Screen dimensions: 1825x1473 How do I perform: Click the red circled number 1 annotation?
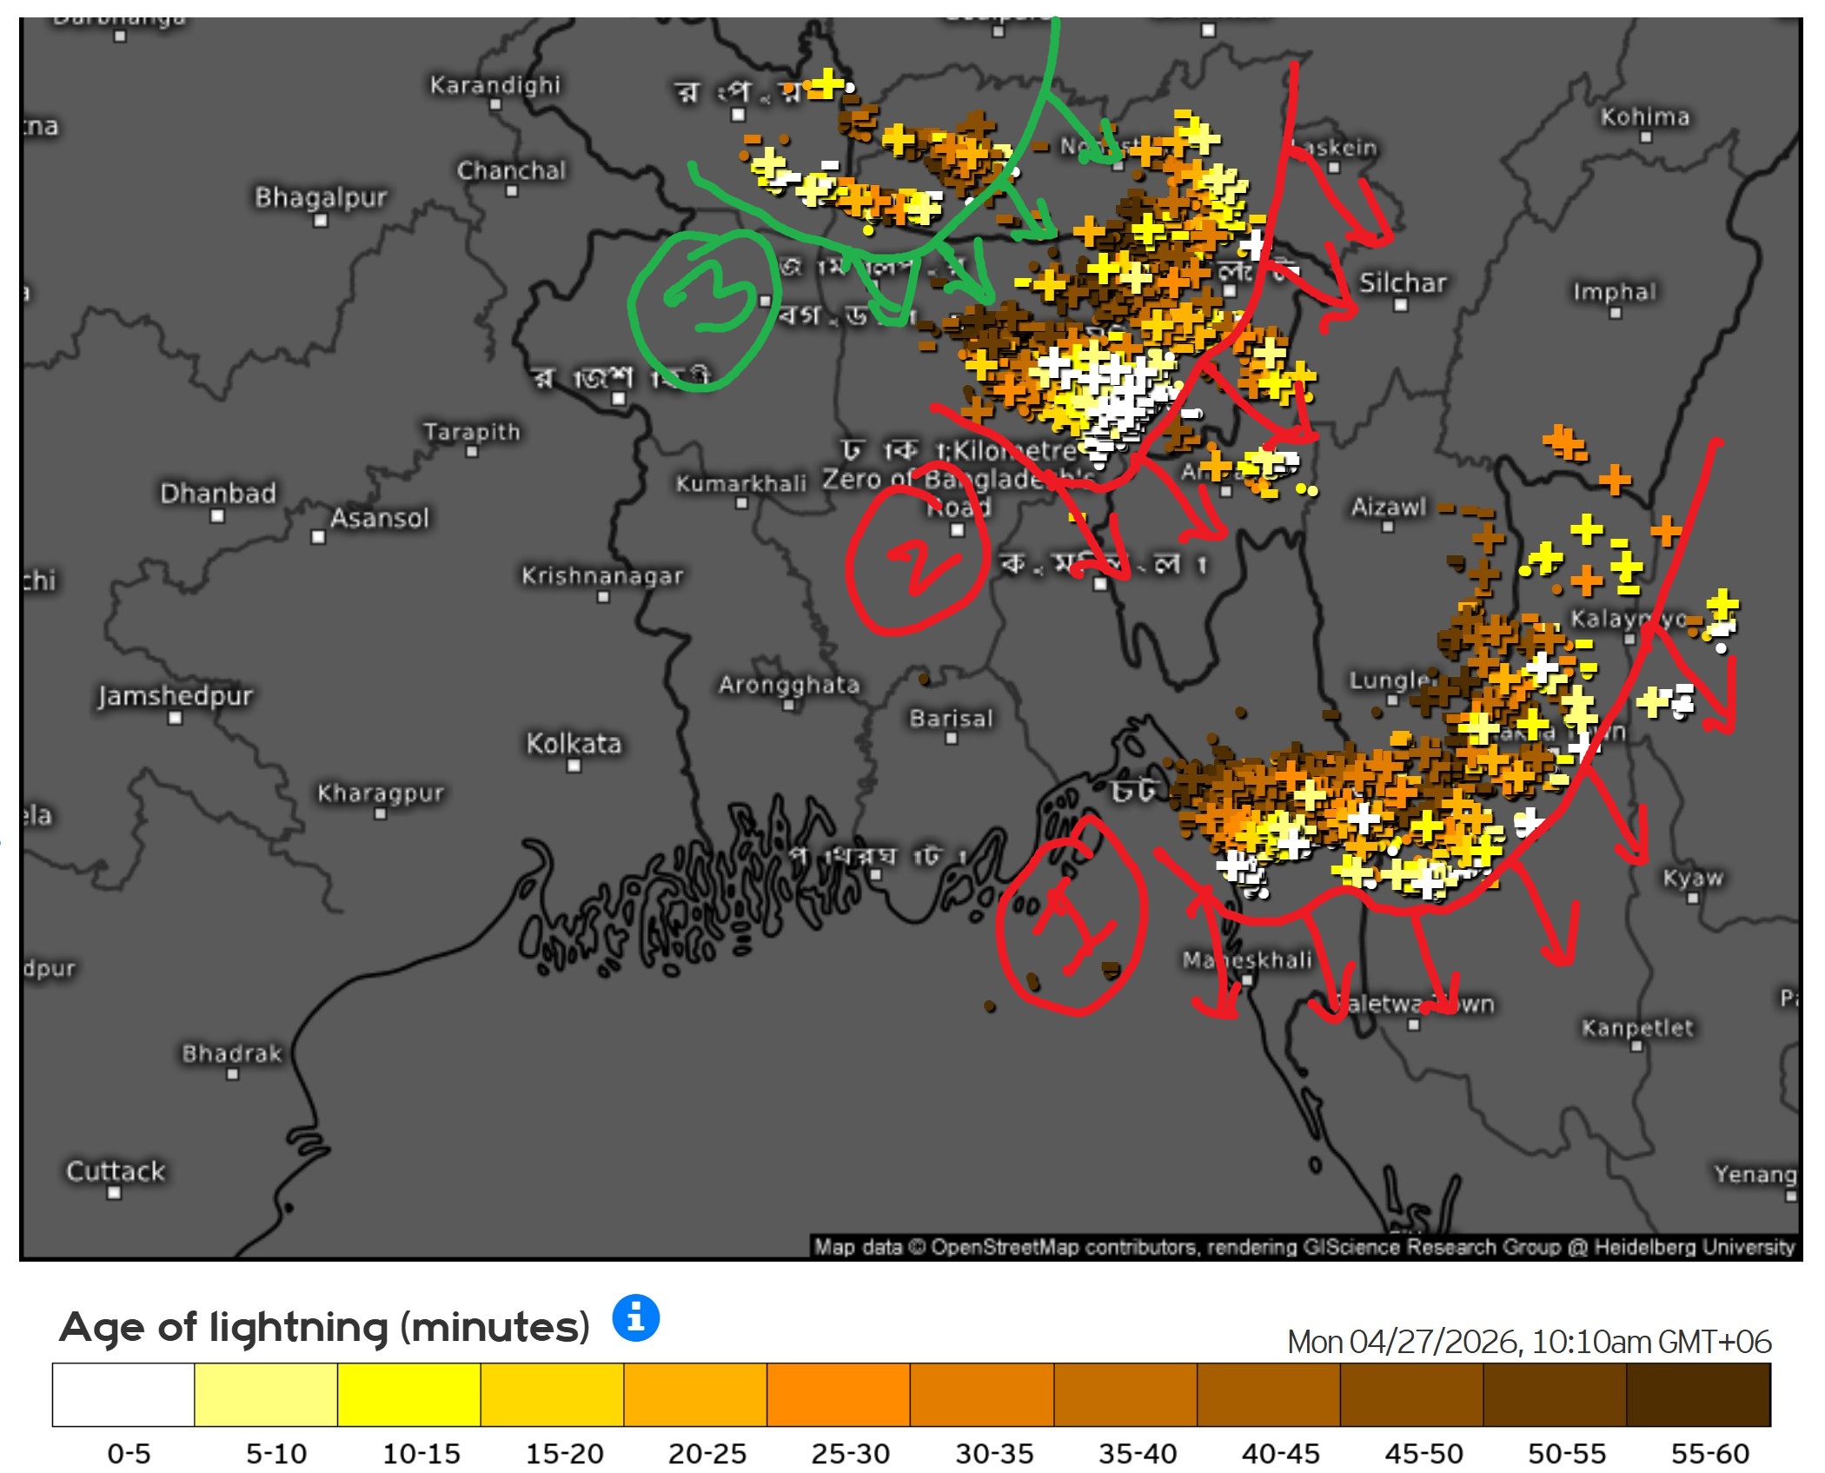1074,921
